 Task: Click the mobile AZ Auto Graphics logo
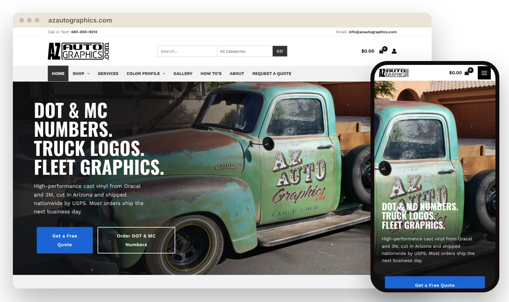pos(394,73)
